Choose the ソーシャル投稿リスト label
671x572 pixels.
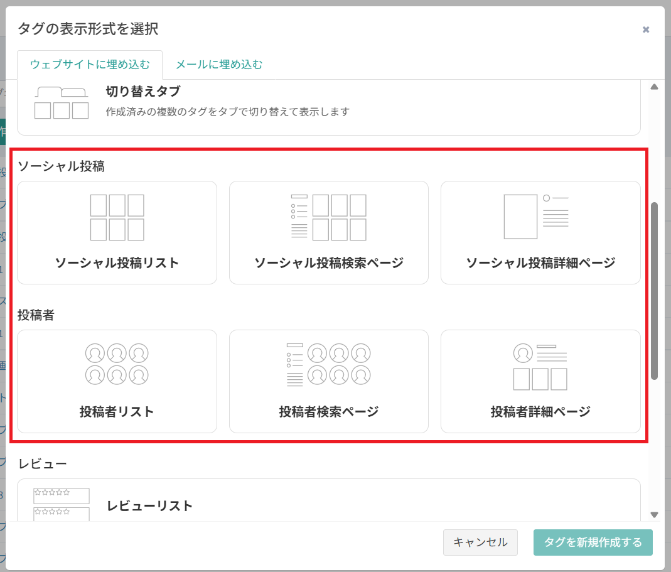[117, 263]
